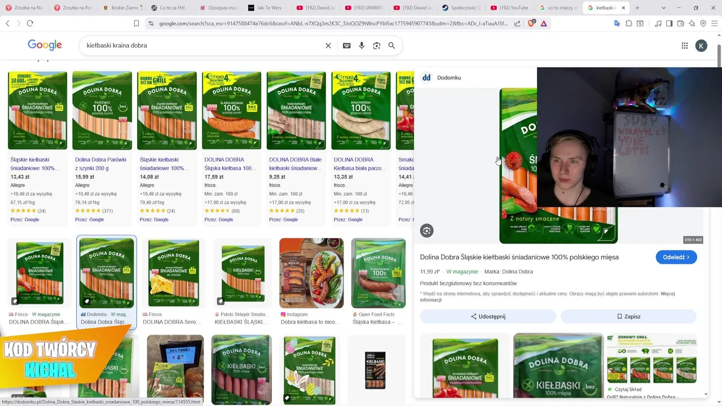Open the music note playlist icon
This screenshot has width=722, height=406.
pos(658,23)
